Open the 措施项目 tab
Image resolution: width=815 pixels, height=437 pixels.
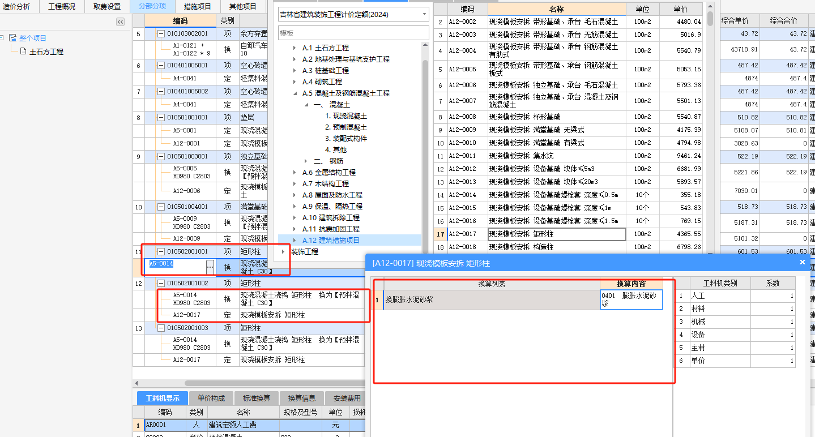(x=198, y=6)
